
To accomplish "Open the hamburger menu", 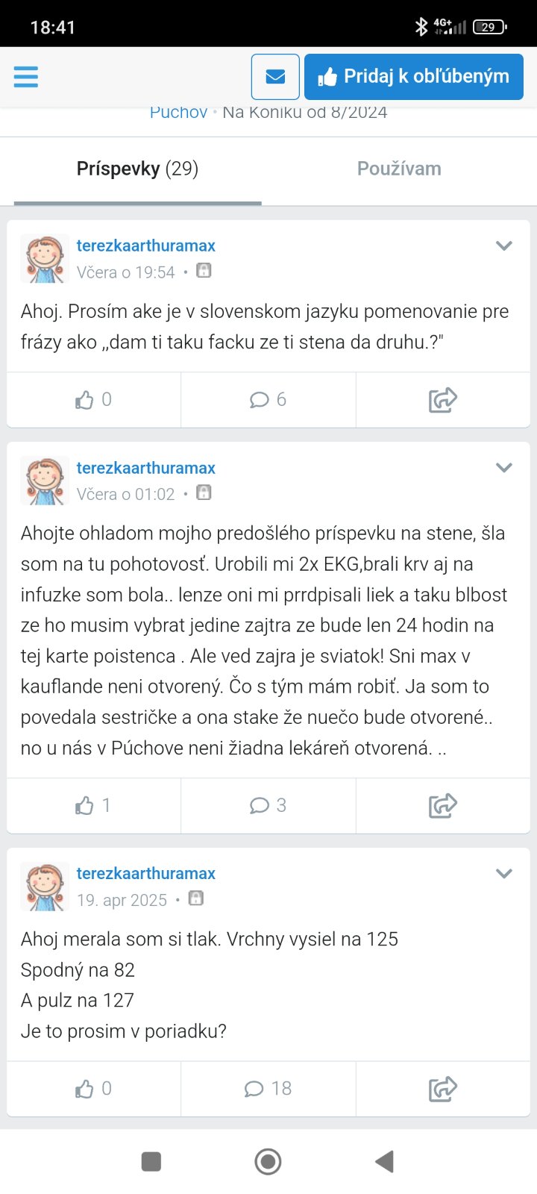I will [26, 77].
